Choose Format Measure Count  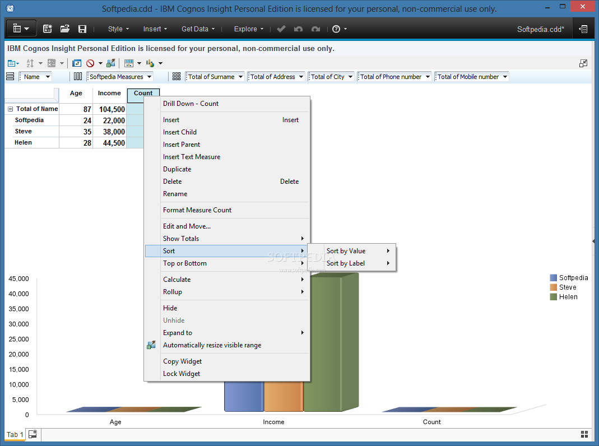click(x=227, y=210)
